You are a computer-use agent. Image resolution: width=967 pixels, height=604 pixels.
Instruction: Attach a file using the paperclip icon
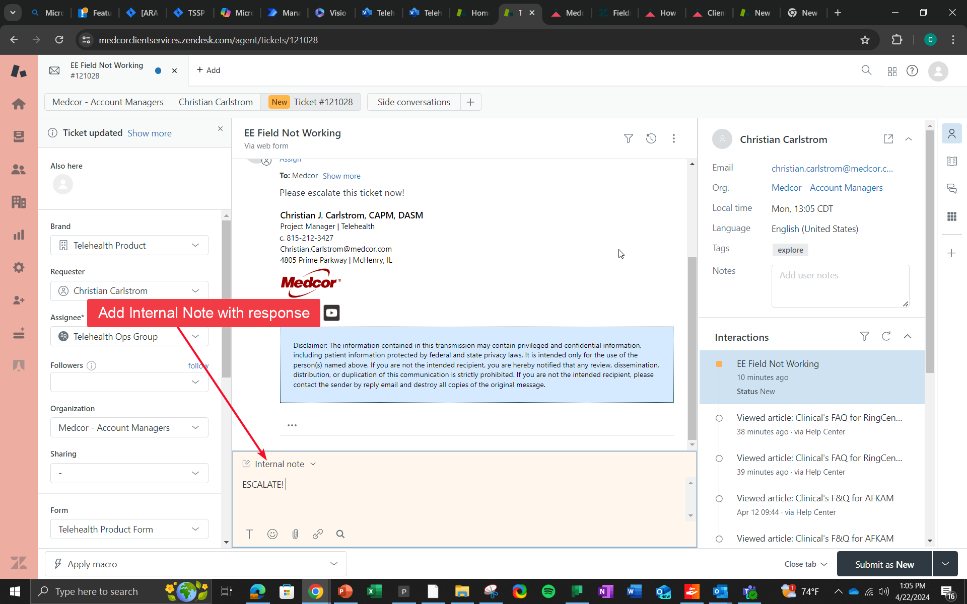click(x=295, y=534)
